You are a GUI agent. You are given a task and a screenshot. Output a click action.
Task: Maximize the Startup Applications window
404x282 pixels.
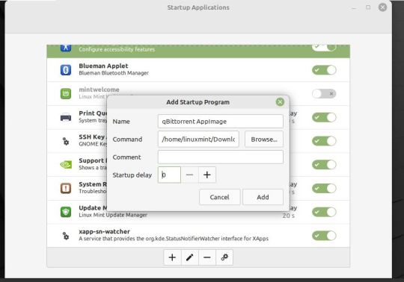coord(368,7)
